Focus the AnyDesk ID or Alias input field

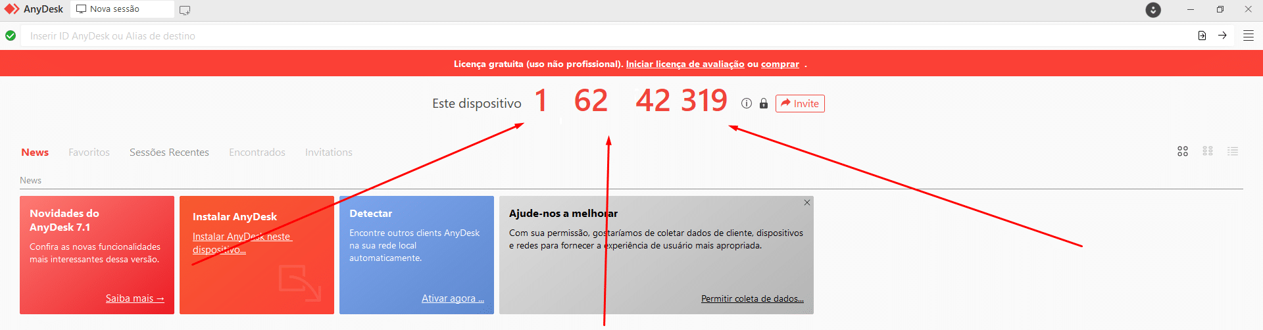[x=605, y=35]
